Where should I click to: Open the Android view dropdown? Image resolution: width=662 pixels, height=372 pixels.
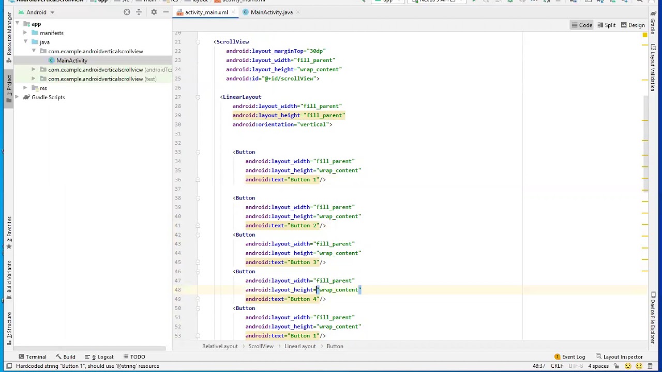click(x=36, y=12)
